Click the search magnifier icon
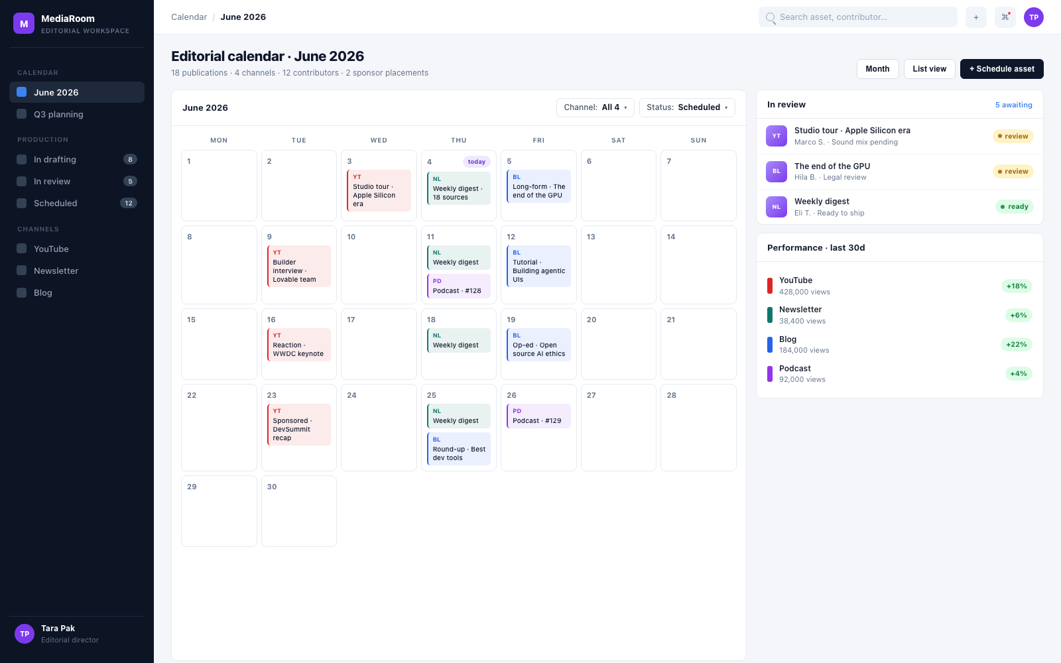The image size is (1061, 663). (771, 17)
